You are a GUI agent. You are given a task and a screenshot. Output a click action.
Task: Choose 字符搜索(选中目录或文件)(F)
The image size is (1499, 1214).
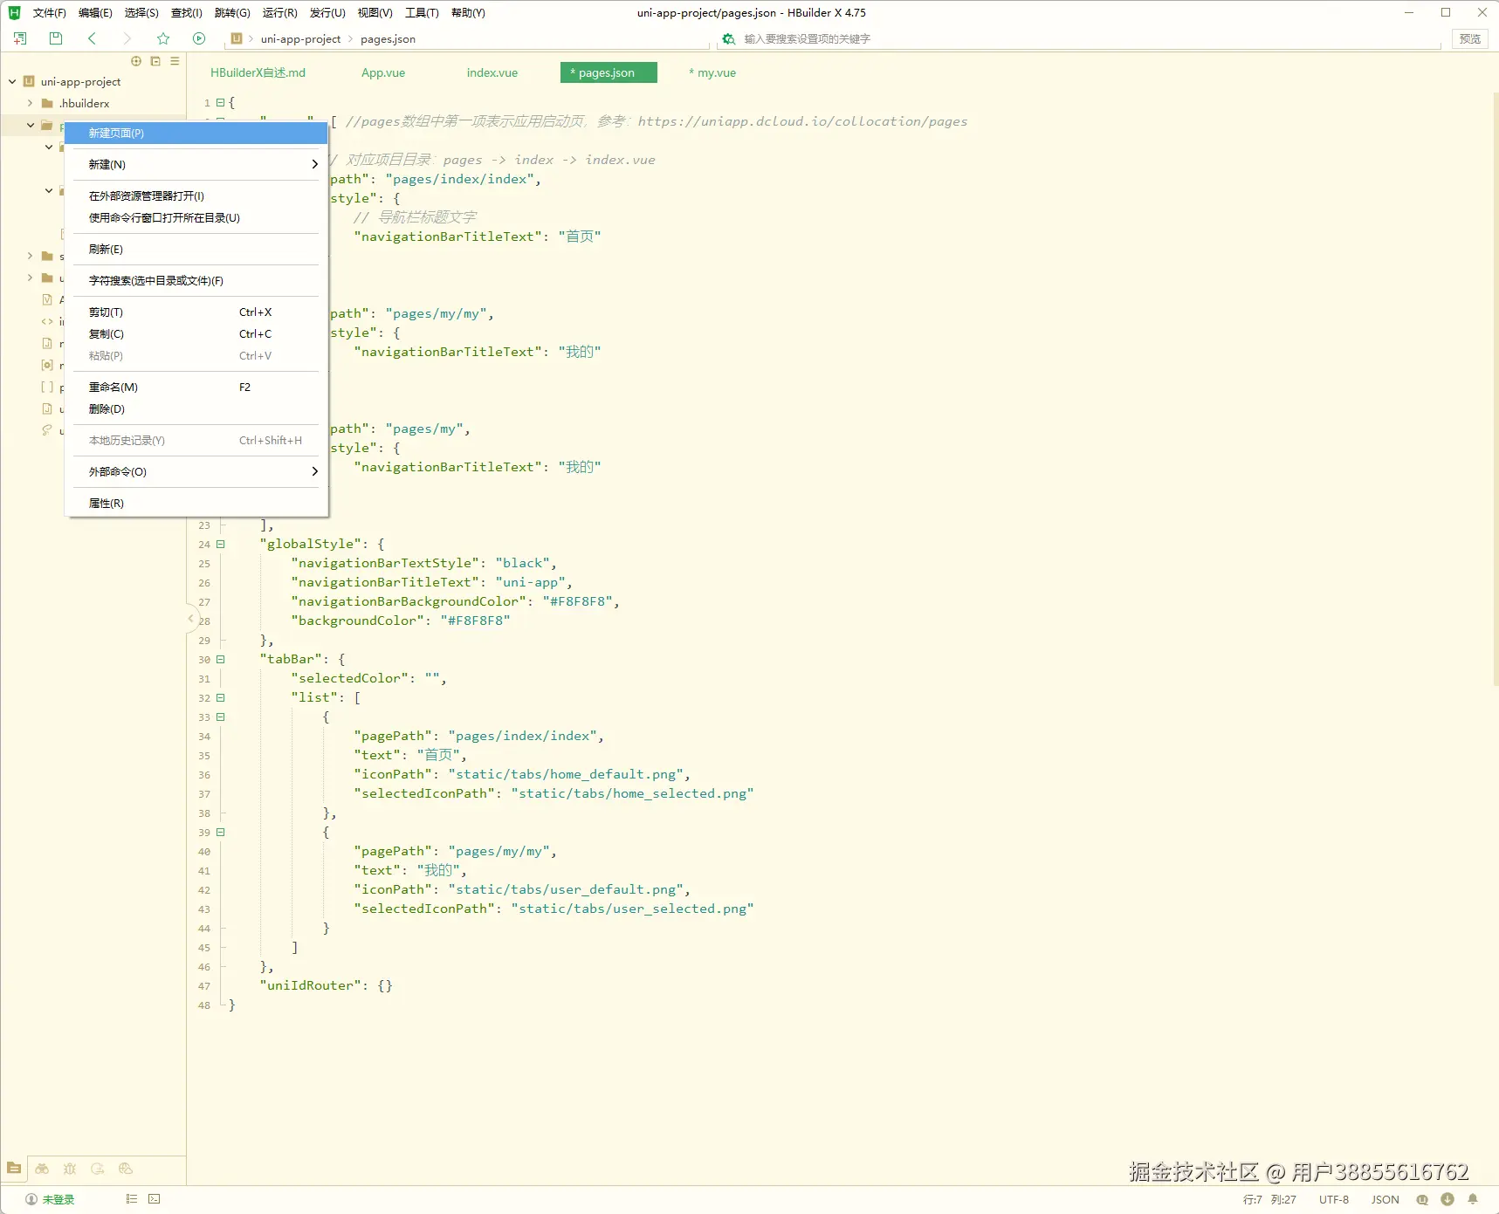[x=196, y=280]
